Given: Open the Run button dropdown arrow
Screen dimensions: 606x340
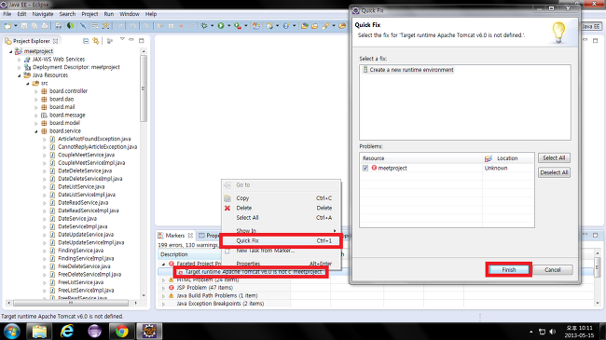Looking at the screenshot, I should tap(228, 26).
